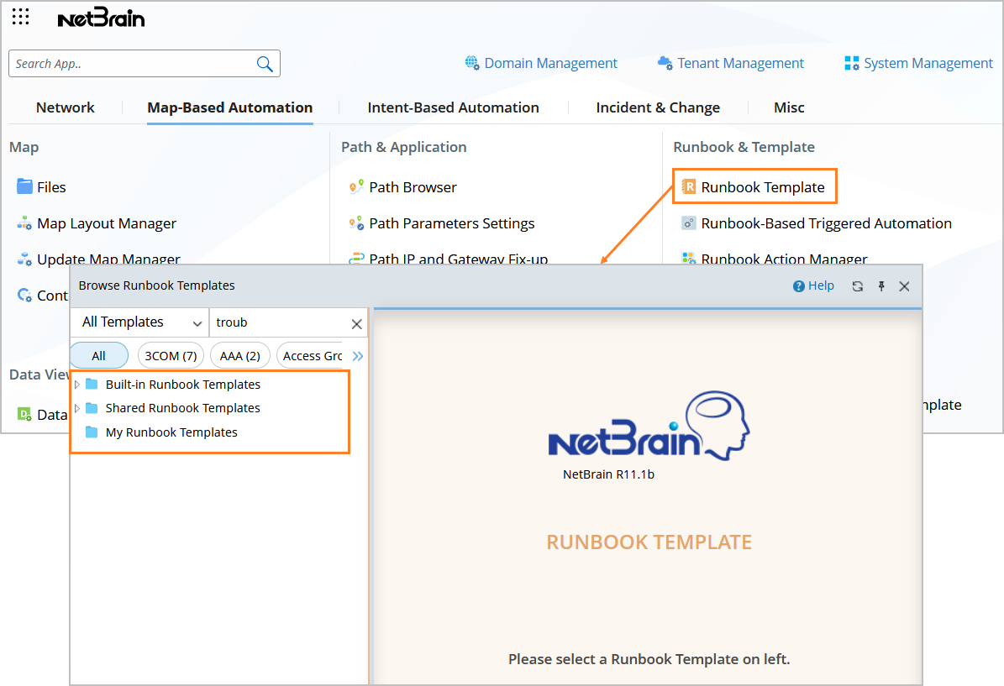
Task: Expand Shared Runbook Templates folder
Action: click(x=76, y=407)
